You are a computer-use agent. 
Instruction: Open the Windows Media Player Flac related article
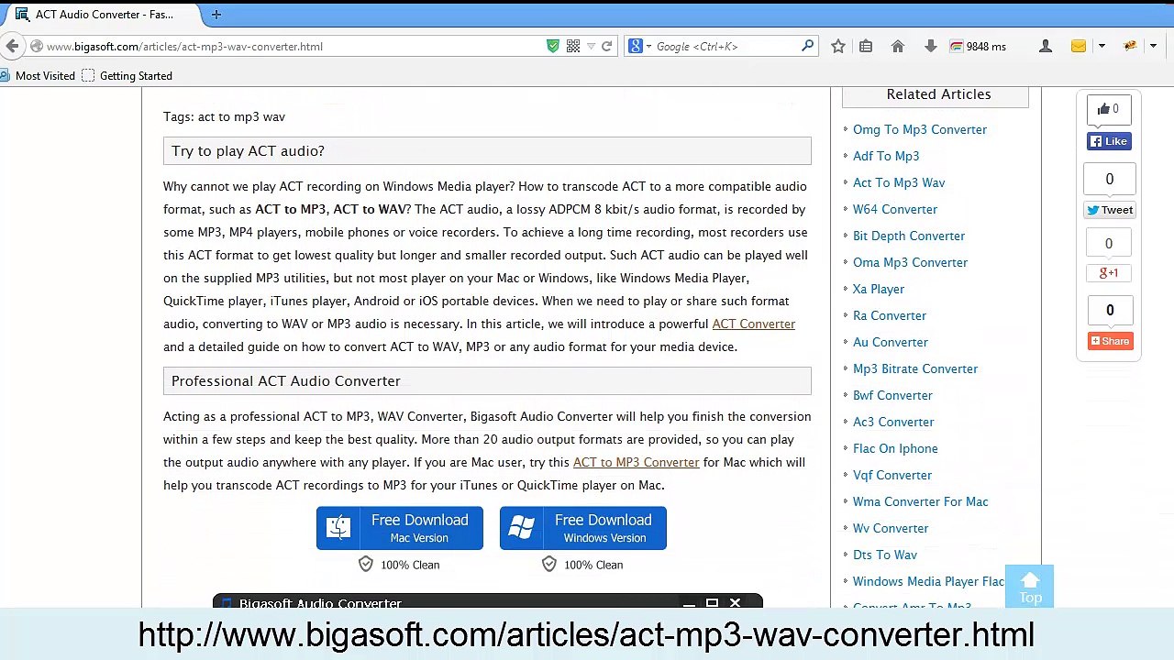point(928,581)
